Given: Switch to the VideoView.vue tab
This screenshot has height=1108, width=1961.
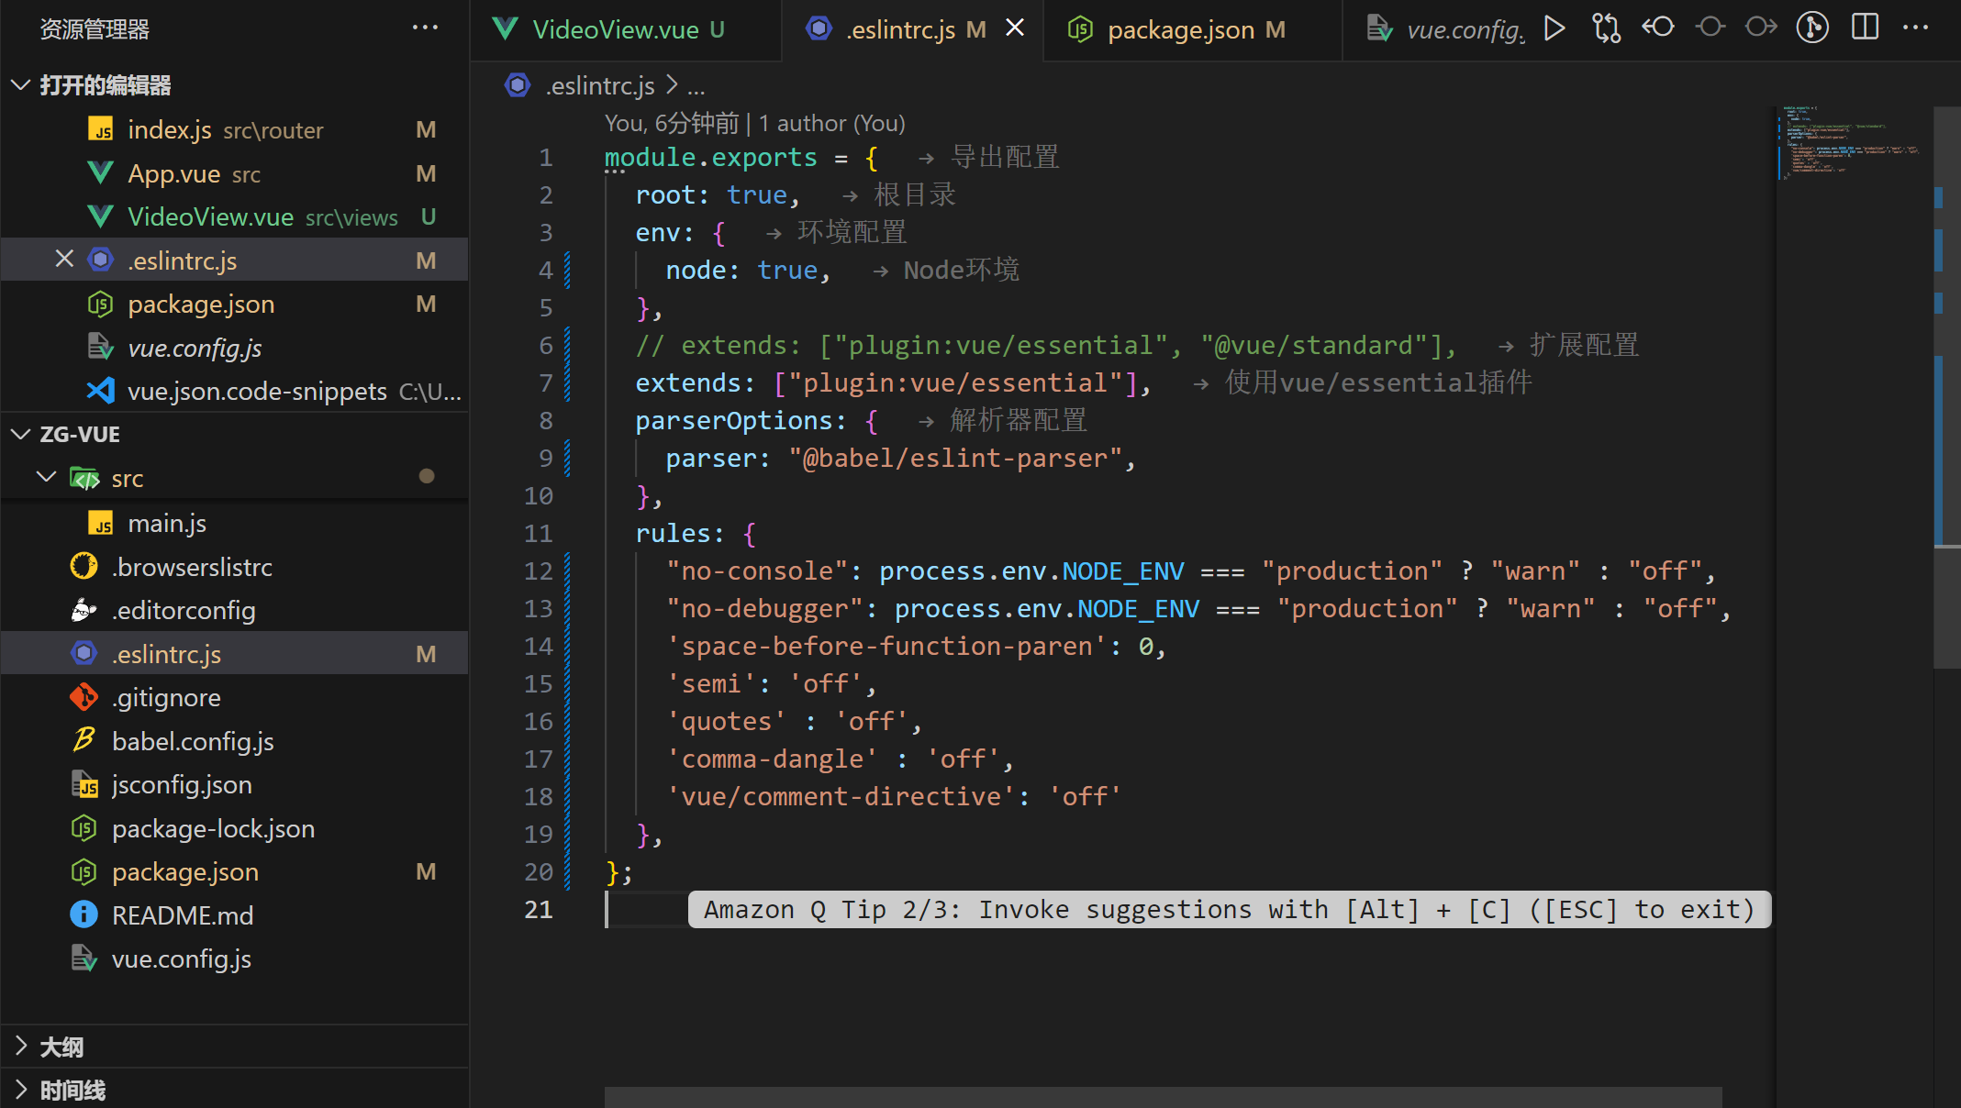Looking at the screenshot, I should point(616,29).
